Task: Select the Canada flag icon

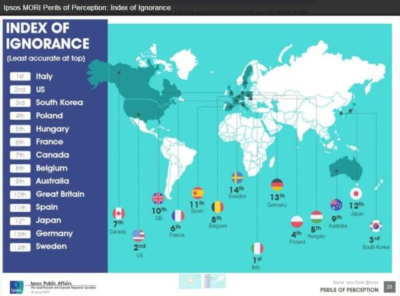Action: (x=119, y=214)
